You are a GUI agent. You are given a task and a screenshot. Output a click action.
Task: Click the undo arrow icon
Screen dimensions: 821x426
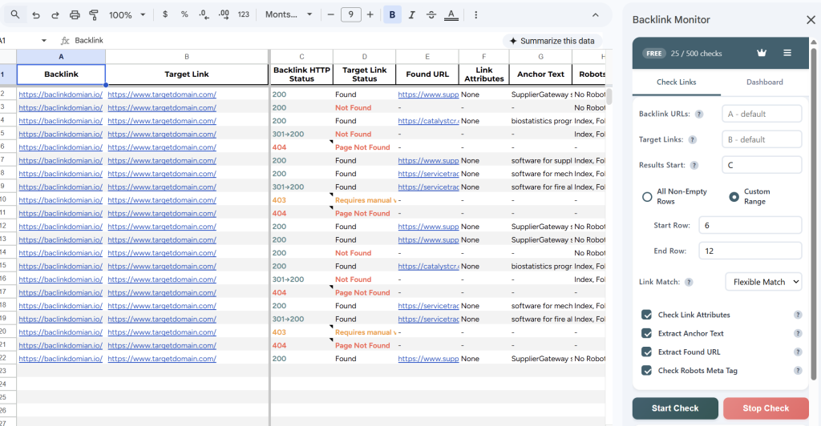click(x=36, y=14)
